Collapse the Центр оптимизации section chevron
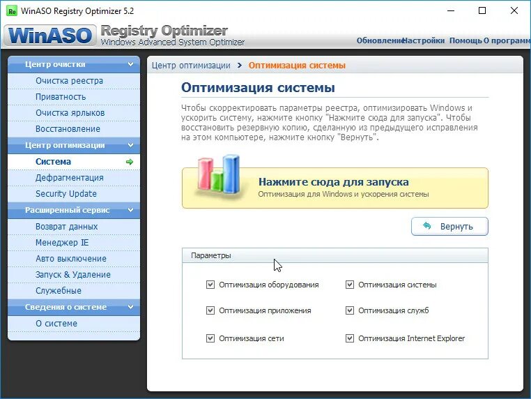The image size is (531, 399). pyautogui.click(x=130, y=145)
